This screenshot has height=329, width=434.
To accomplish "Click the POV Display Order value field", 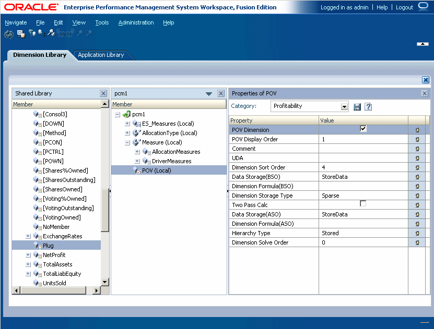I will click(363, 140).
